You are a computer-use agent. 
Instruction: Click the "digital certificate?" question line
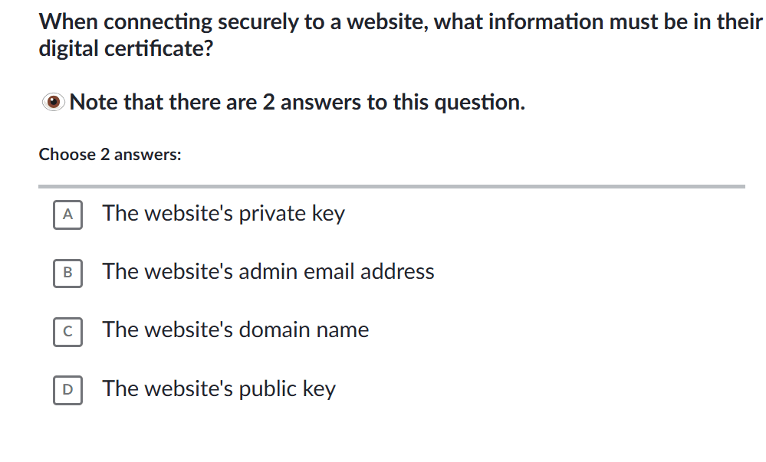point(126,51)
